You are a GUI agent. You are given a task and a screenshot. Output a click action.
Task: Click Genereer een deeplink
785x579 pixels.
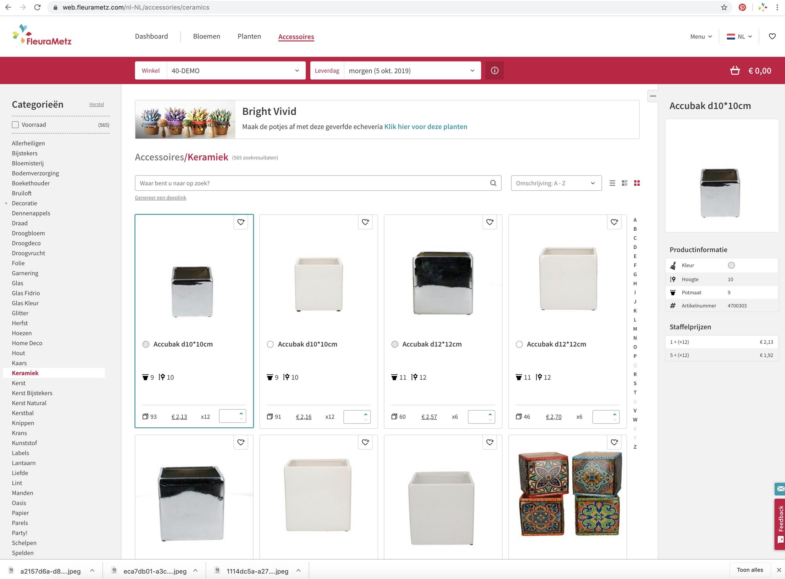coord(160,198)
